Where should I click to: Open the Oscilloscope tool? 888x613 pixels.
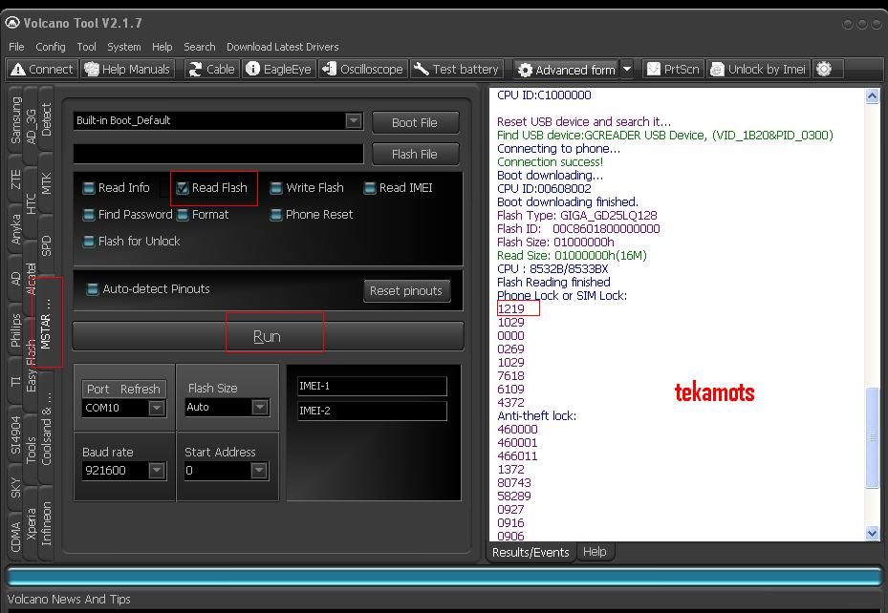point(362,69)
